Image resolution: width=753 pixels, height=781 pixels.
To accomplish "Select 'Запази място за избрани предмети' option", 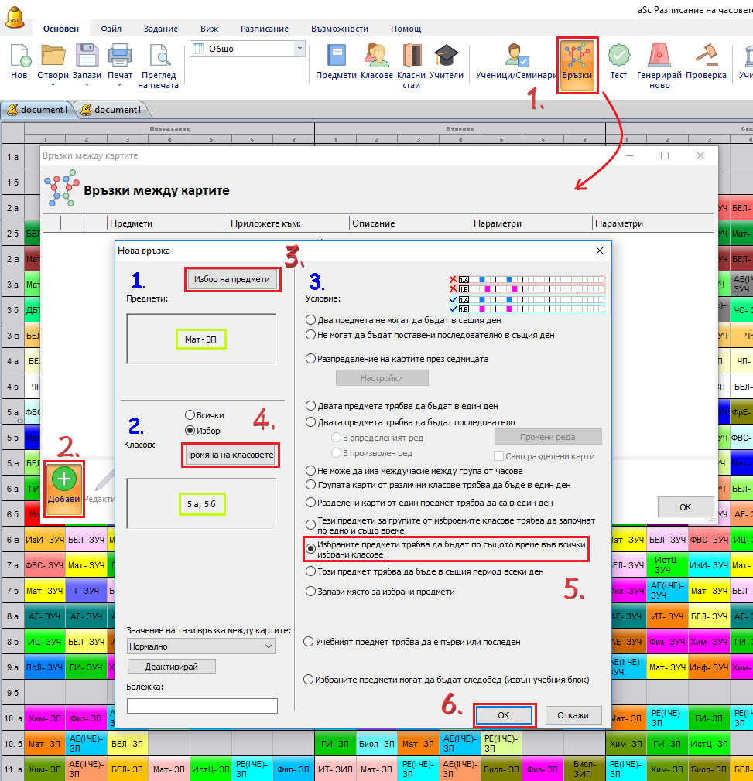I will coord(310,592).
